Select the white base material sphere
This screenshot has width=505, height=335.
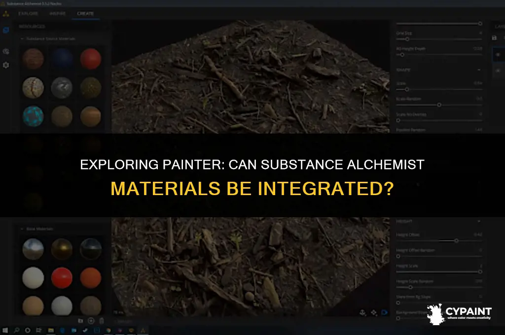pyautogui.click(x=33, y=278)
